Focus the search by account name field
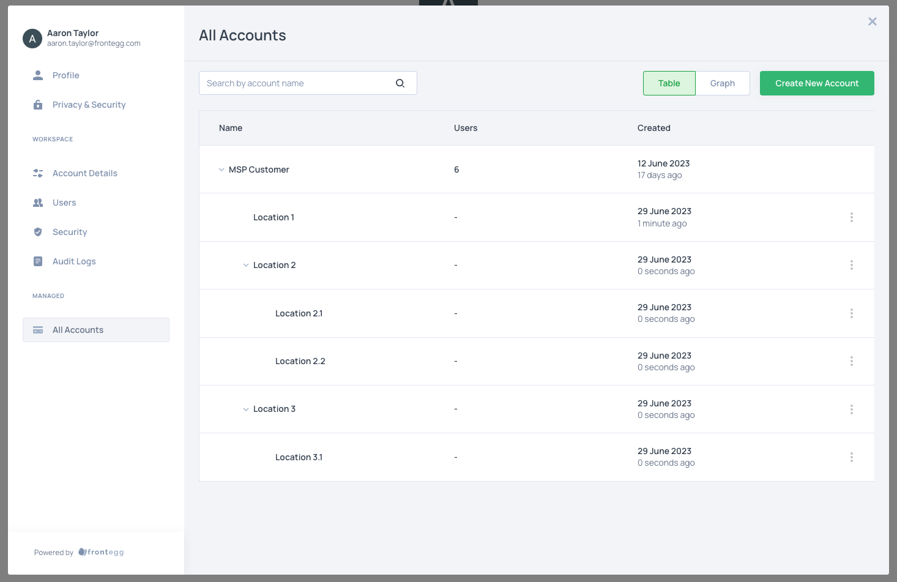Screen dimensions: 897x582 tap(297, 83)
